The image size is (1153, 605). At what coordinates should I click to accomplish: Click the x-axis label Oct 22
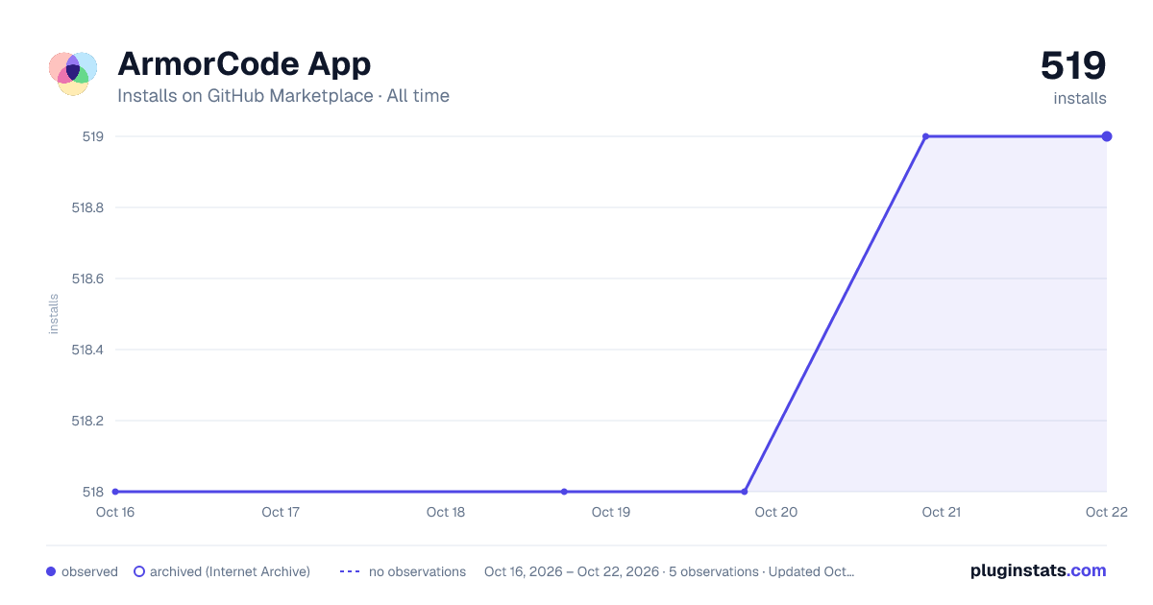click(x=1105, y=512)
